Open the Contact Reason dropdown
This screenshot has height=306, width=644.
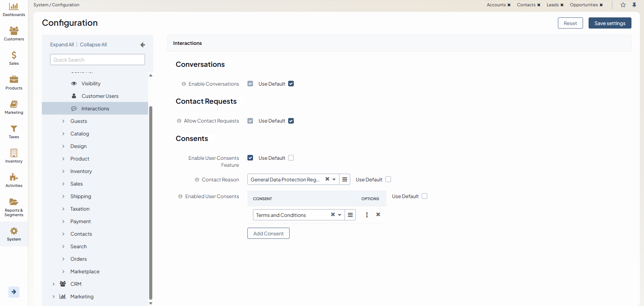tap(334, 180)
